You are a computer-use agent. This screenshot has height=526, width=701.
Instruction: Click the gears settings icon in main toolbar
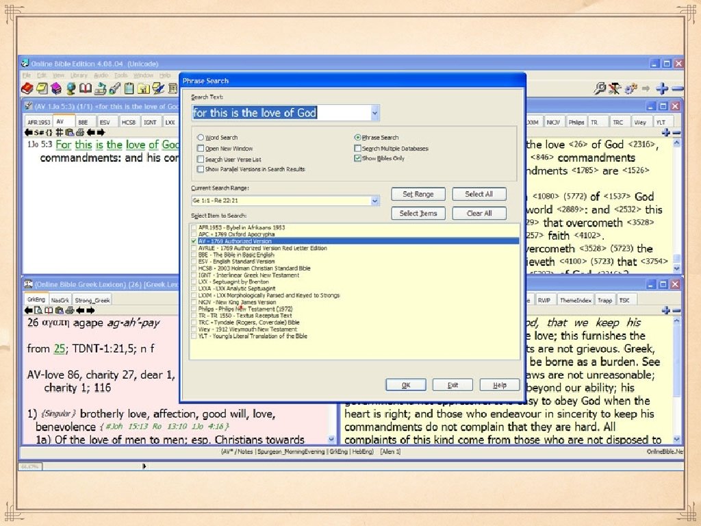tap(630, 88)
